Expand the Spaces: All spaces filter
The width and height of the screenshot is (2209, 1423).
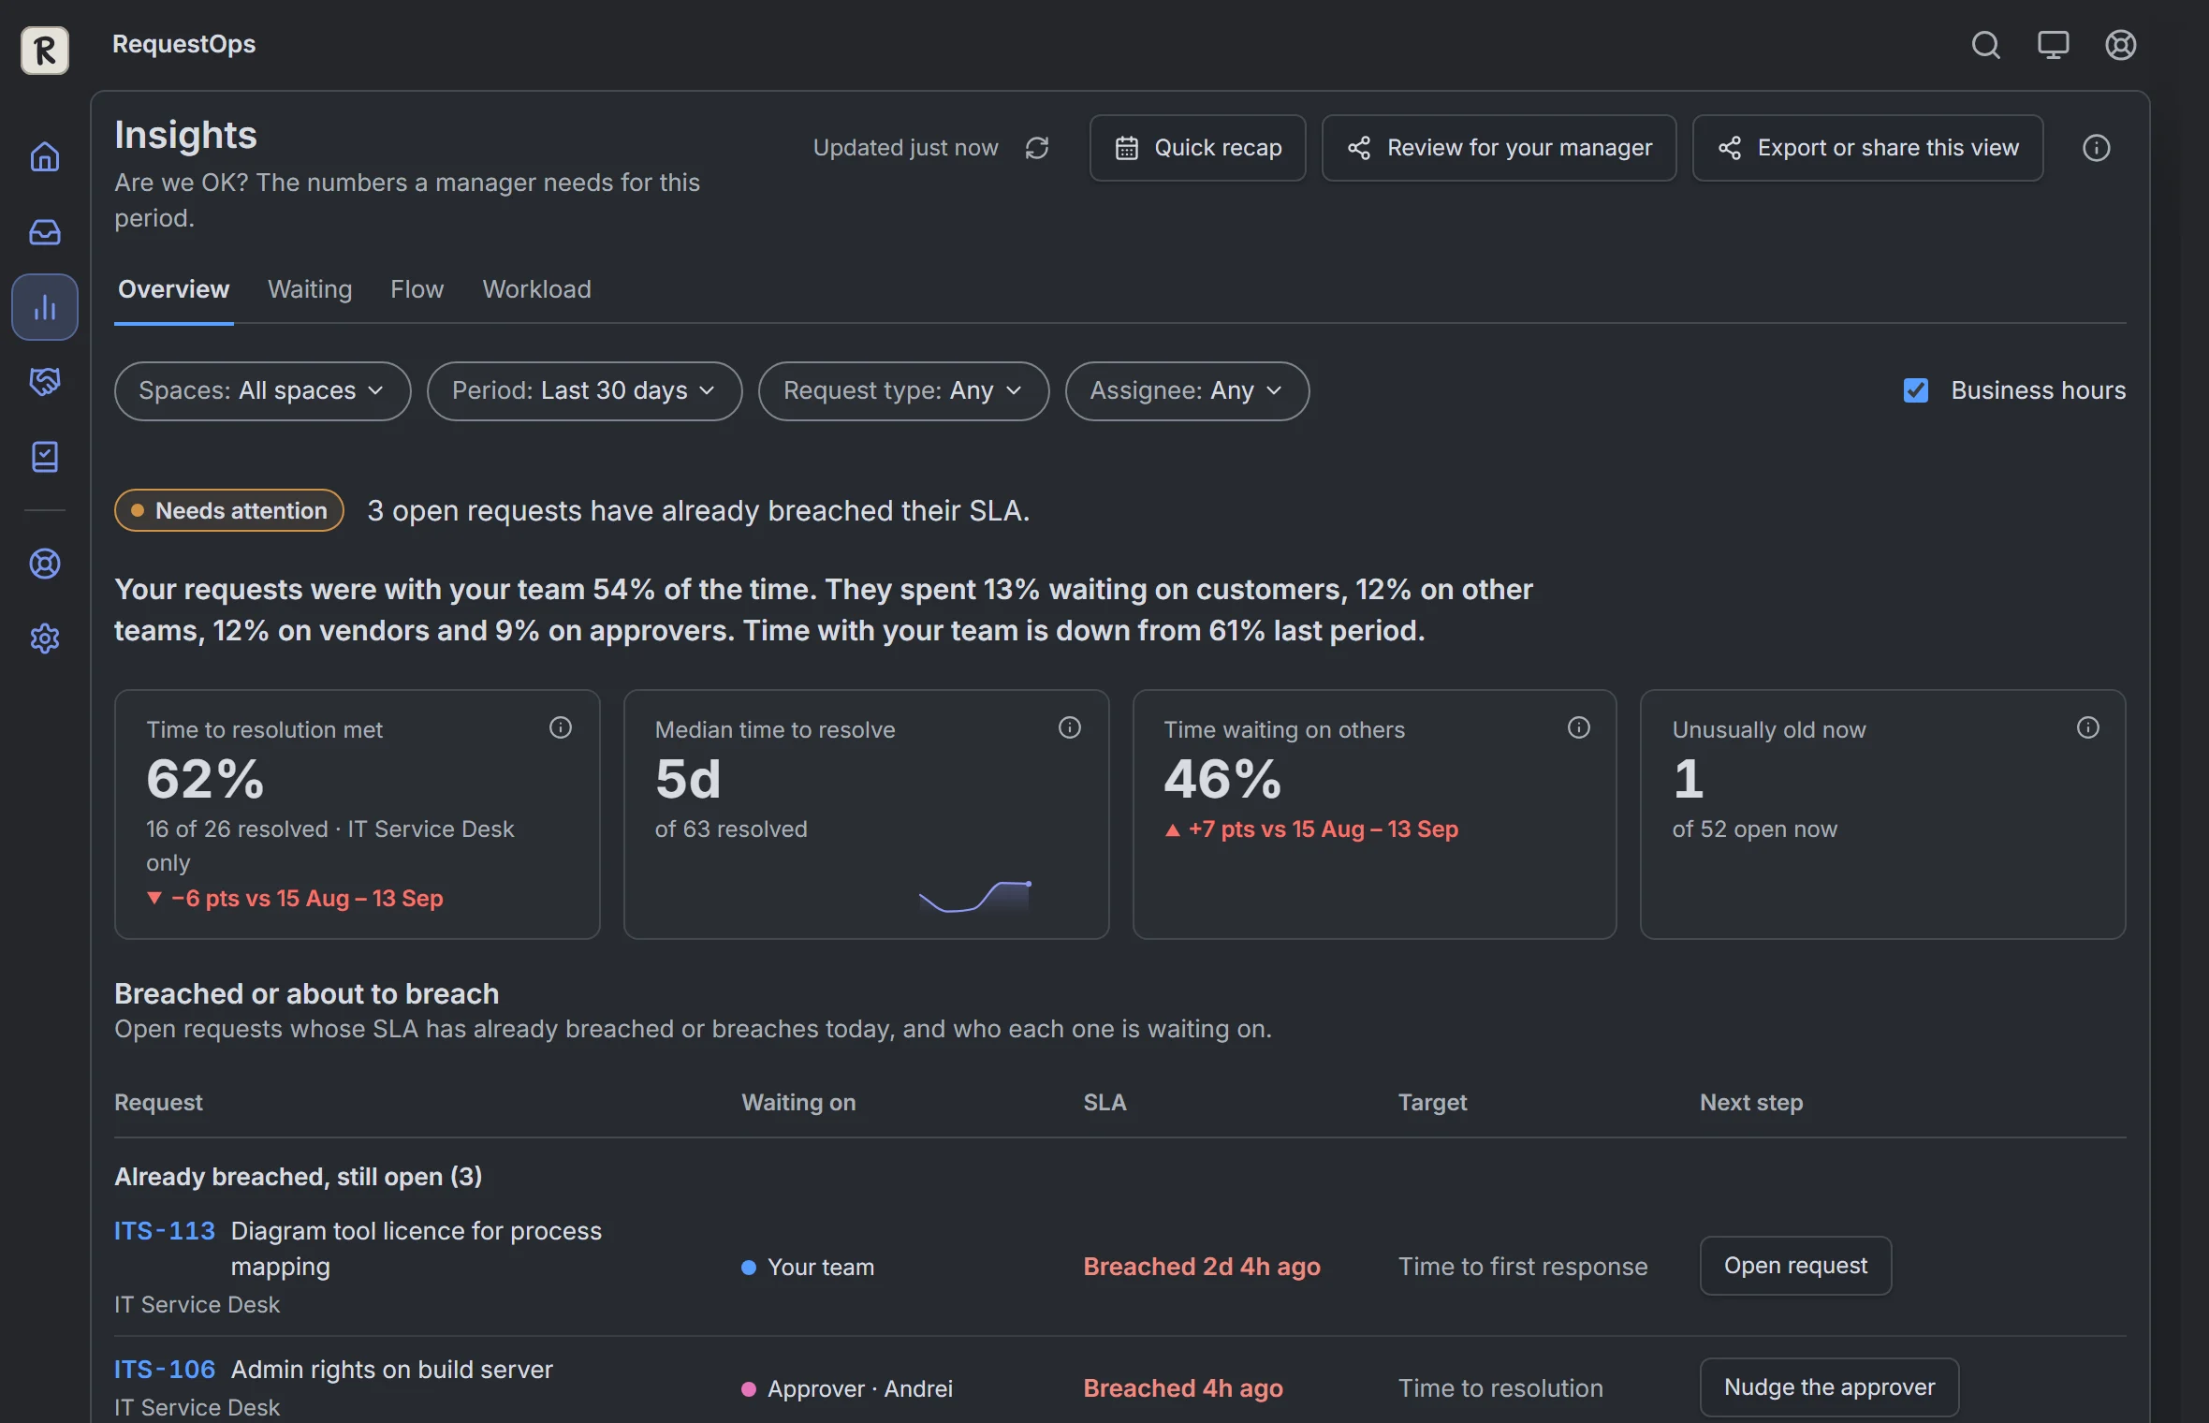tap(262, 390)
